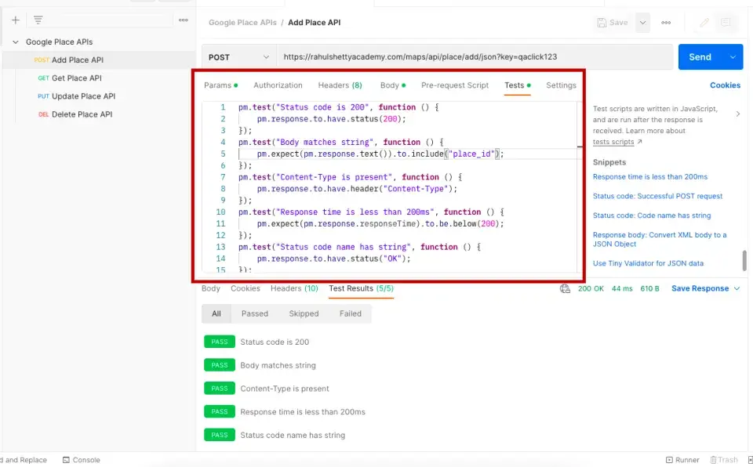Open the Runner in status bar
The image size is (753, 467).
[x=682, y=460]
